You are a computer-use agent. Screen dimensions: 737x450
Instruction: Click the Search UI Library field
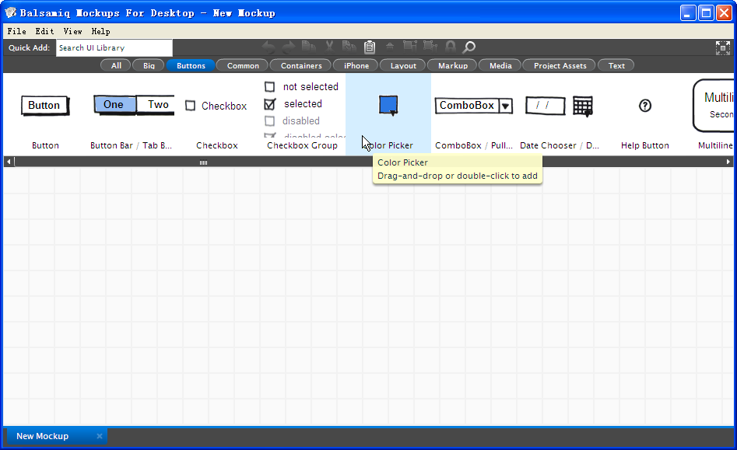pyautogui.click(x=114, y=48)
